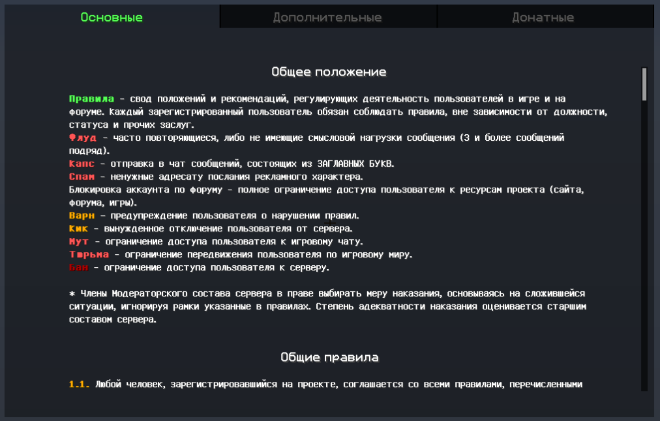Click the rules panel scrollbar thumb
Image resolution: width=660 pixels, height=421 pixels.
pos(644,84)
